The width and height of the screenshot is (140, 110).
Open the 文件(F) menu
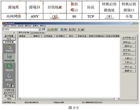(x=14, y=26)
